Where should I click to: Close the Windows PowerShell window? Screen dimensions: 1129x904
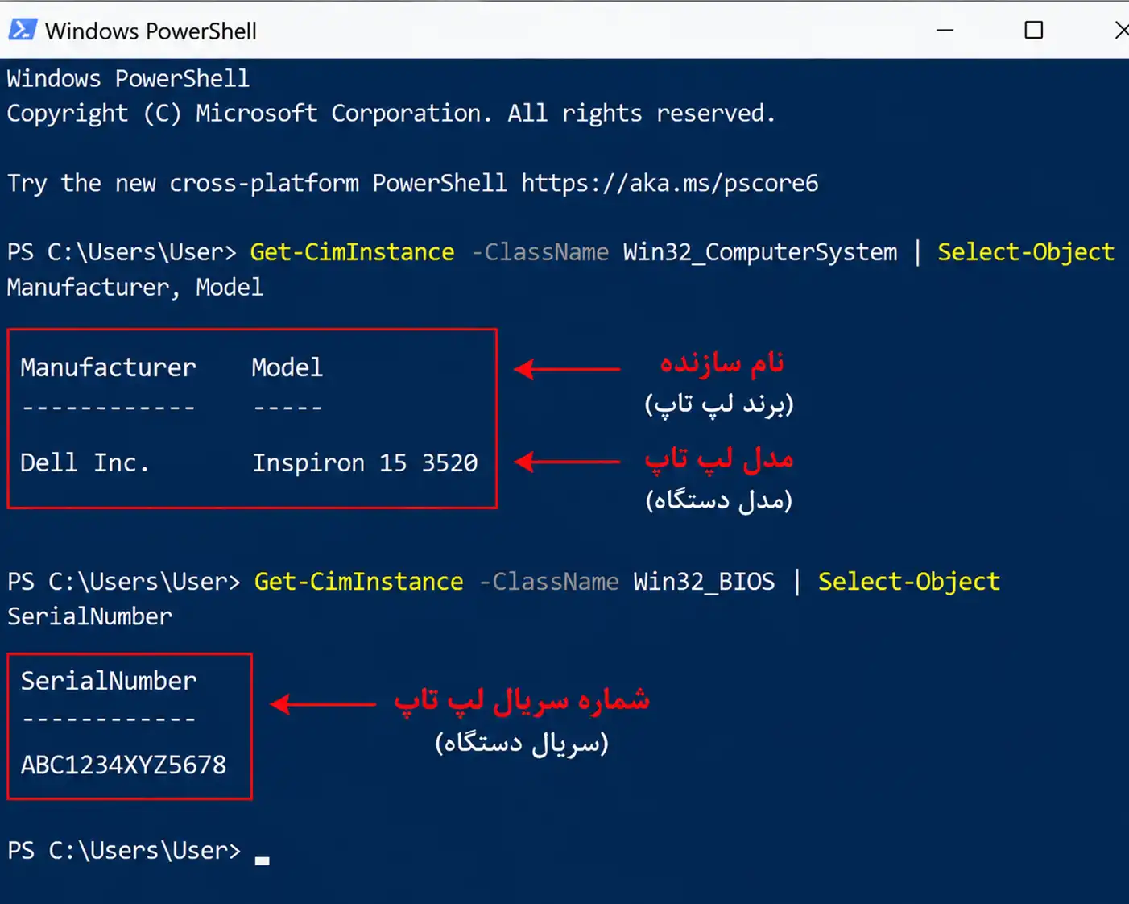(1122, 31)
